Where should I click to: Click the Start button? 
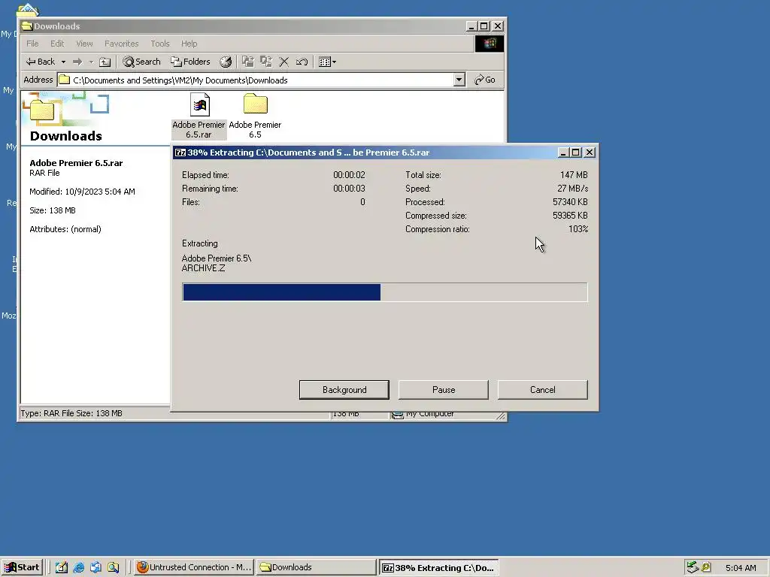pyautogui.click(x=22, y=567)
